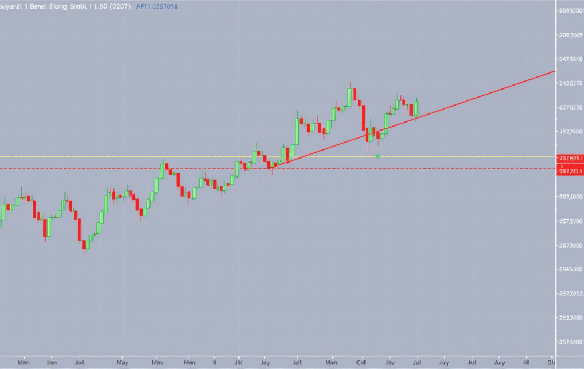
Task: Click the 'JK' label on the time axis
Action: 238,362
